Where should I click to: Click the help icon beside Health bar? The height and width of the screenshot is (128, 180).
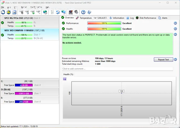(175, 29)
